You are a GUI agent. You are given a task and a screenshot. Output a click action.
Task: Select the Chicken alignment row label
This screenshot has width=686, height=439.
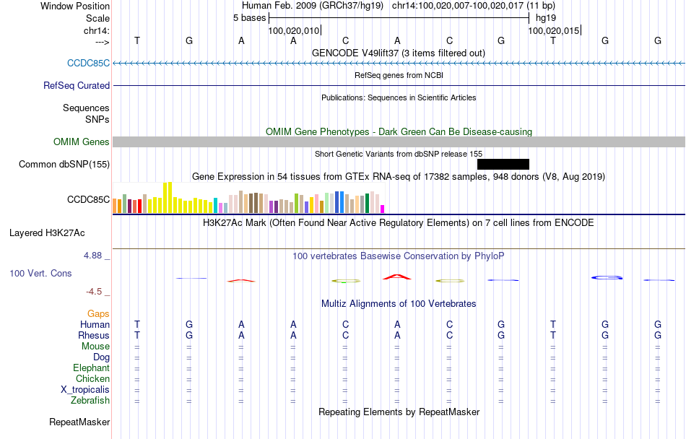[92, 378]
